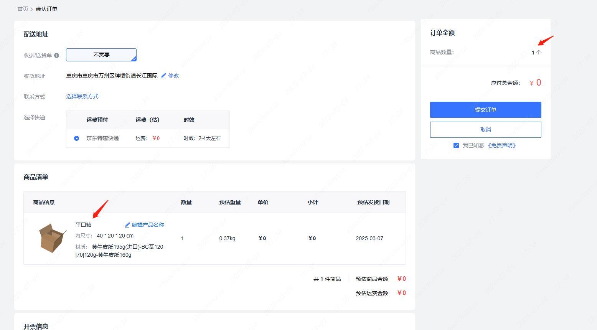Click the 重庆市 delivery address text
The image size is (597, 330).
(112, 76)
